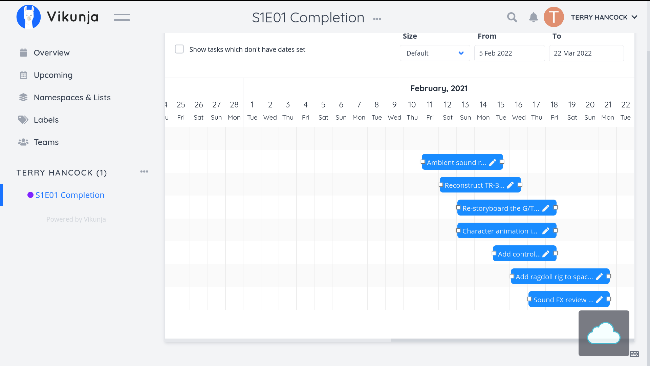Image resolution: width=650 pixels, height=366 pixels.
Task: Click pencil icon on Reconstruct TR-3 task
Action: [x=511, y=185]
